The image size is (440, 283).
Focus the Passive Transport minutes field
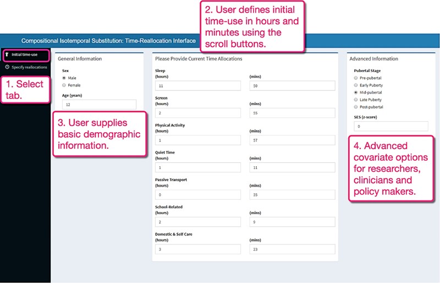coord(292,194)
